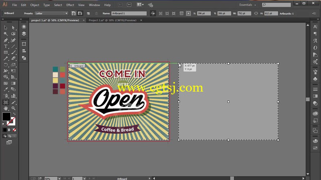Choose the Column Graph tool

[x=13, y=96]
